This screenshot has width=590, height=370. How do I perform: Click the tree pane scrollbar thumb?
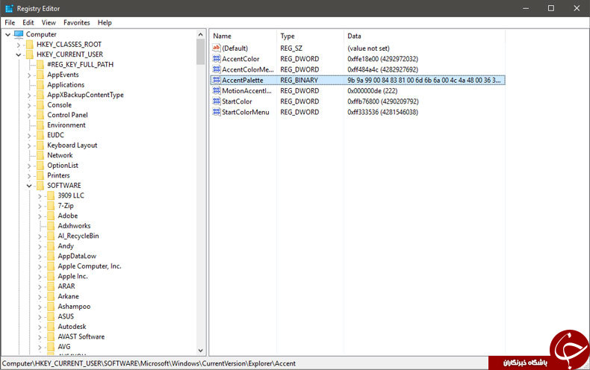click(x=201, y=51)
